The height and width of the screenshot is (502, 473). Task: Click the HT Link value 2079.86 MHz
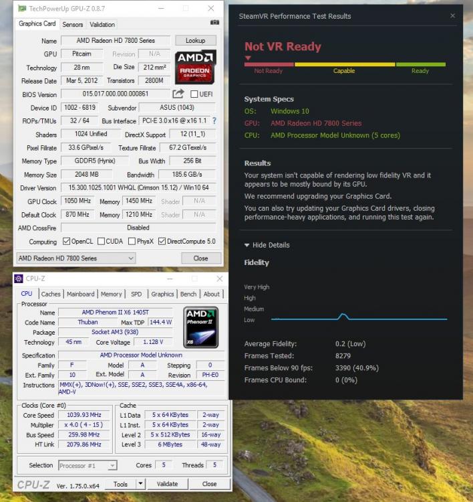click(x=84, y=444)
